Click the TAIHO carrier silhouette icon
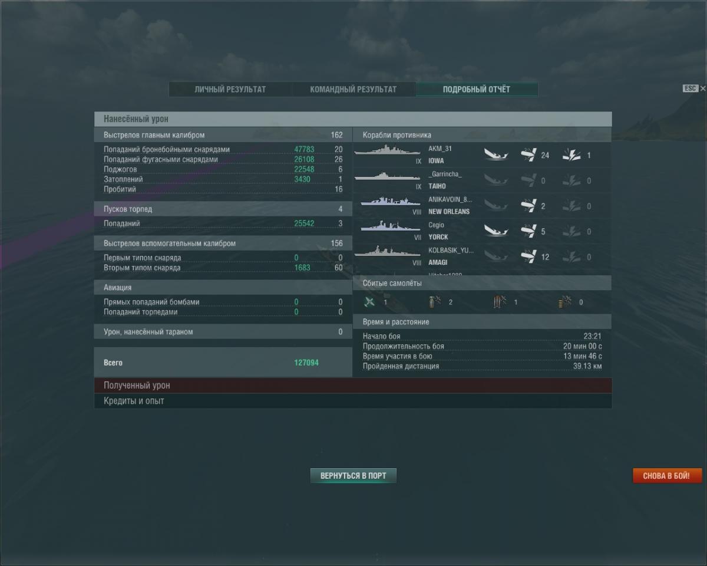 386,176
